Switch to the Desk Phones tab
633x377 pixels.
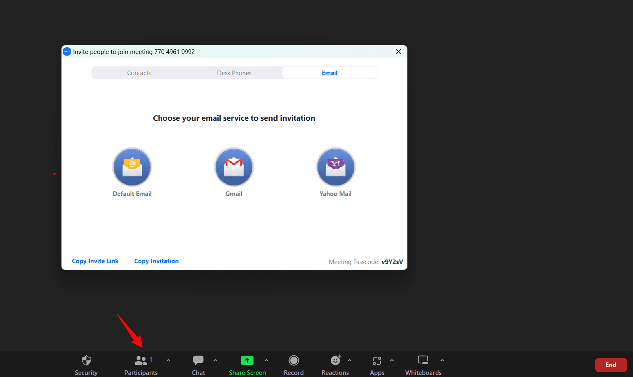(x=234, y=73)
